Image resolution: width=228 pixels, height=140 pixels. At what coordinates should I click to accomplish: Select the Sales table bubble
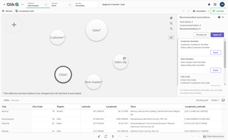click(96, 30)
